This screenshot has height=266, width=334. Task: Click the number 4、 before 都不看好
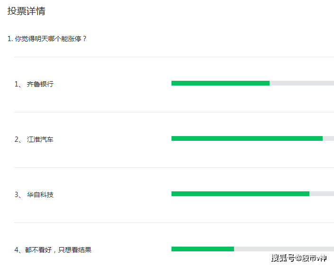pyautogui.click(x=18, y=250)
